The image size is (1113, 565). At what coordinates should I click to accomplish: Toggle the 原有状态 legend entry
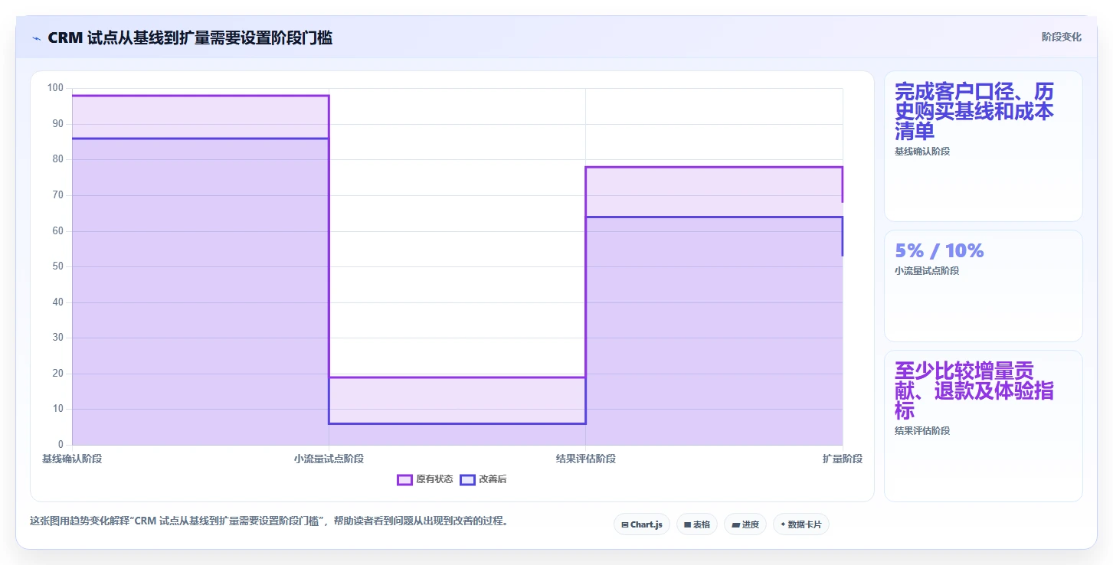tap(425, 479)
